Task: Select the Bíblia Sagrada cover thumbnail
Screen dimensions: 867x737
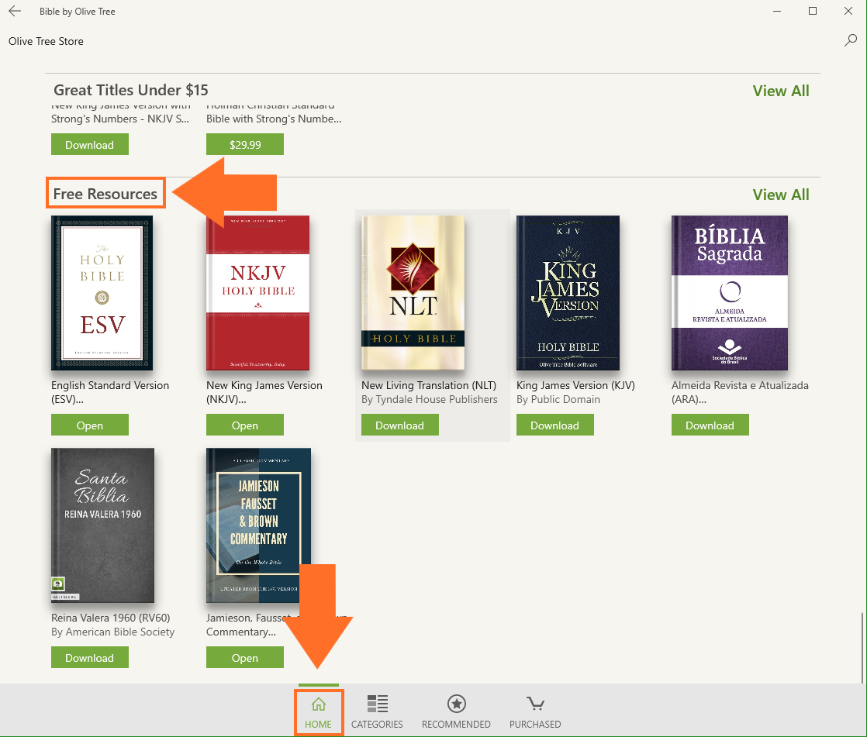Action: pyautogui.click(x=729, y=293)
